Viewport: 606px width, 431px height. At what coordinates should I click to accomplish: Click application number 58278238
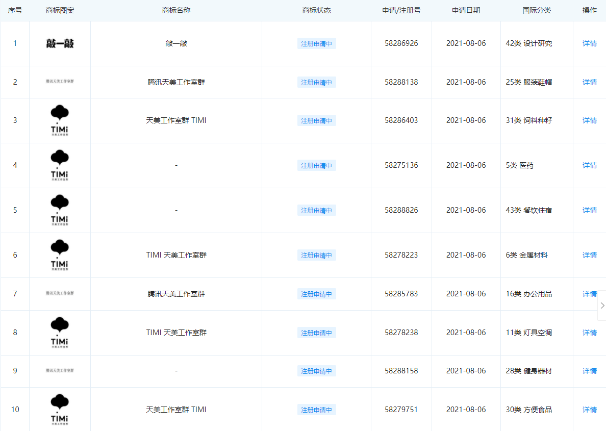coord(401,333)
